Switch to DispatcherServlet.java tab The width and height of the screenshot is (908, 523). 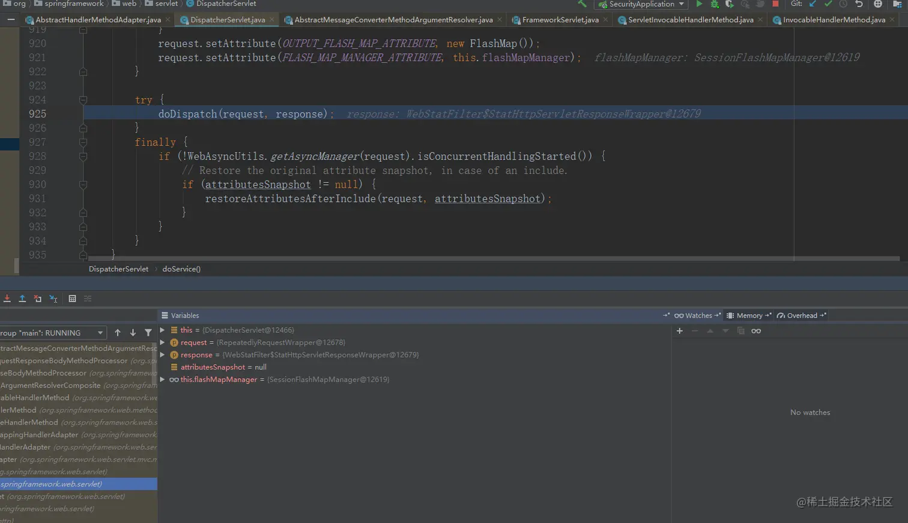coord(228,20)
